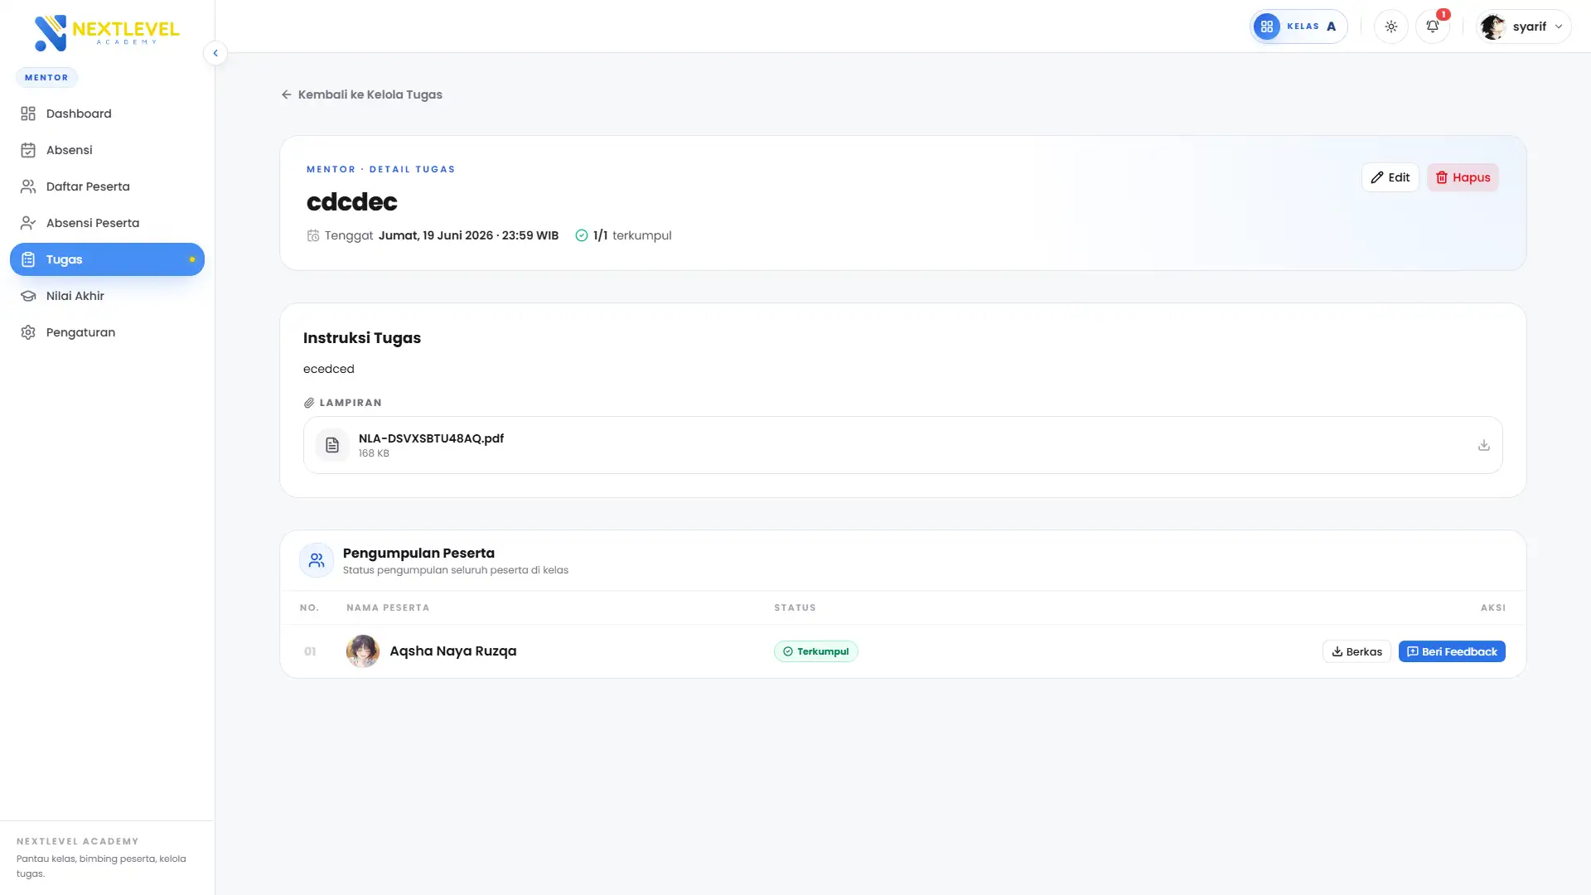The width and height of the screenshot is (1591, 895).
Task: Click the calendar icon beside Tenggat
Action: [313, 235]
